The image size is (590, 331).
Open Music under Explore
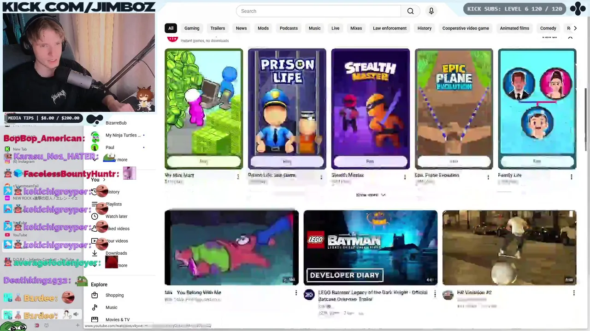point(111,308)
